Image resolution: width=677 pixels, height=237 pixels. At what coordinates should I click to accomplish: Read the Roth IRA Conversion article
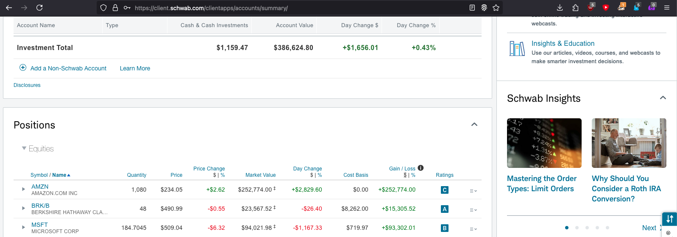pyautogui.click(x=626, y=189)
